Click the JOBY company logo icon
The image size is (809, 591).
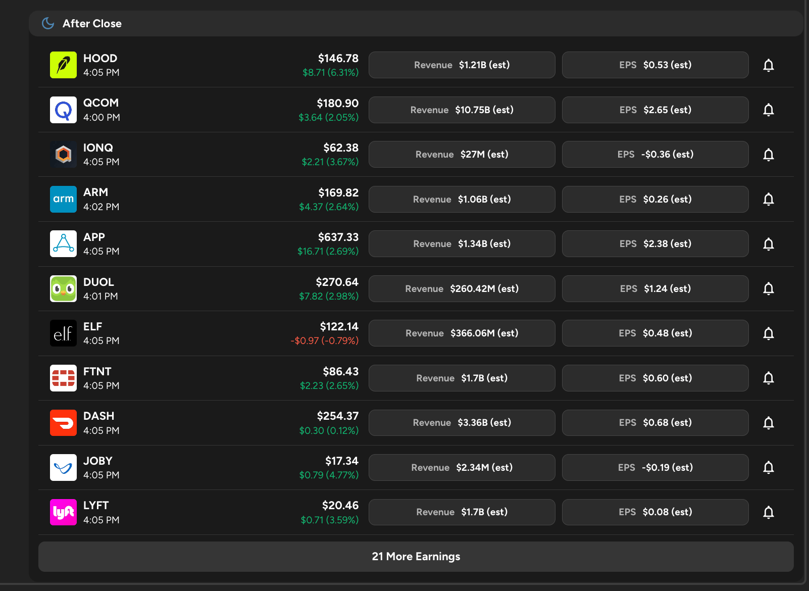click(x=63, y=467)
